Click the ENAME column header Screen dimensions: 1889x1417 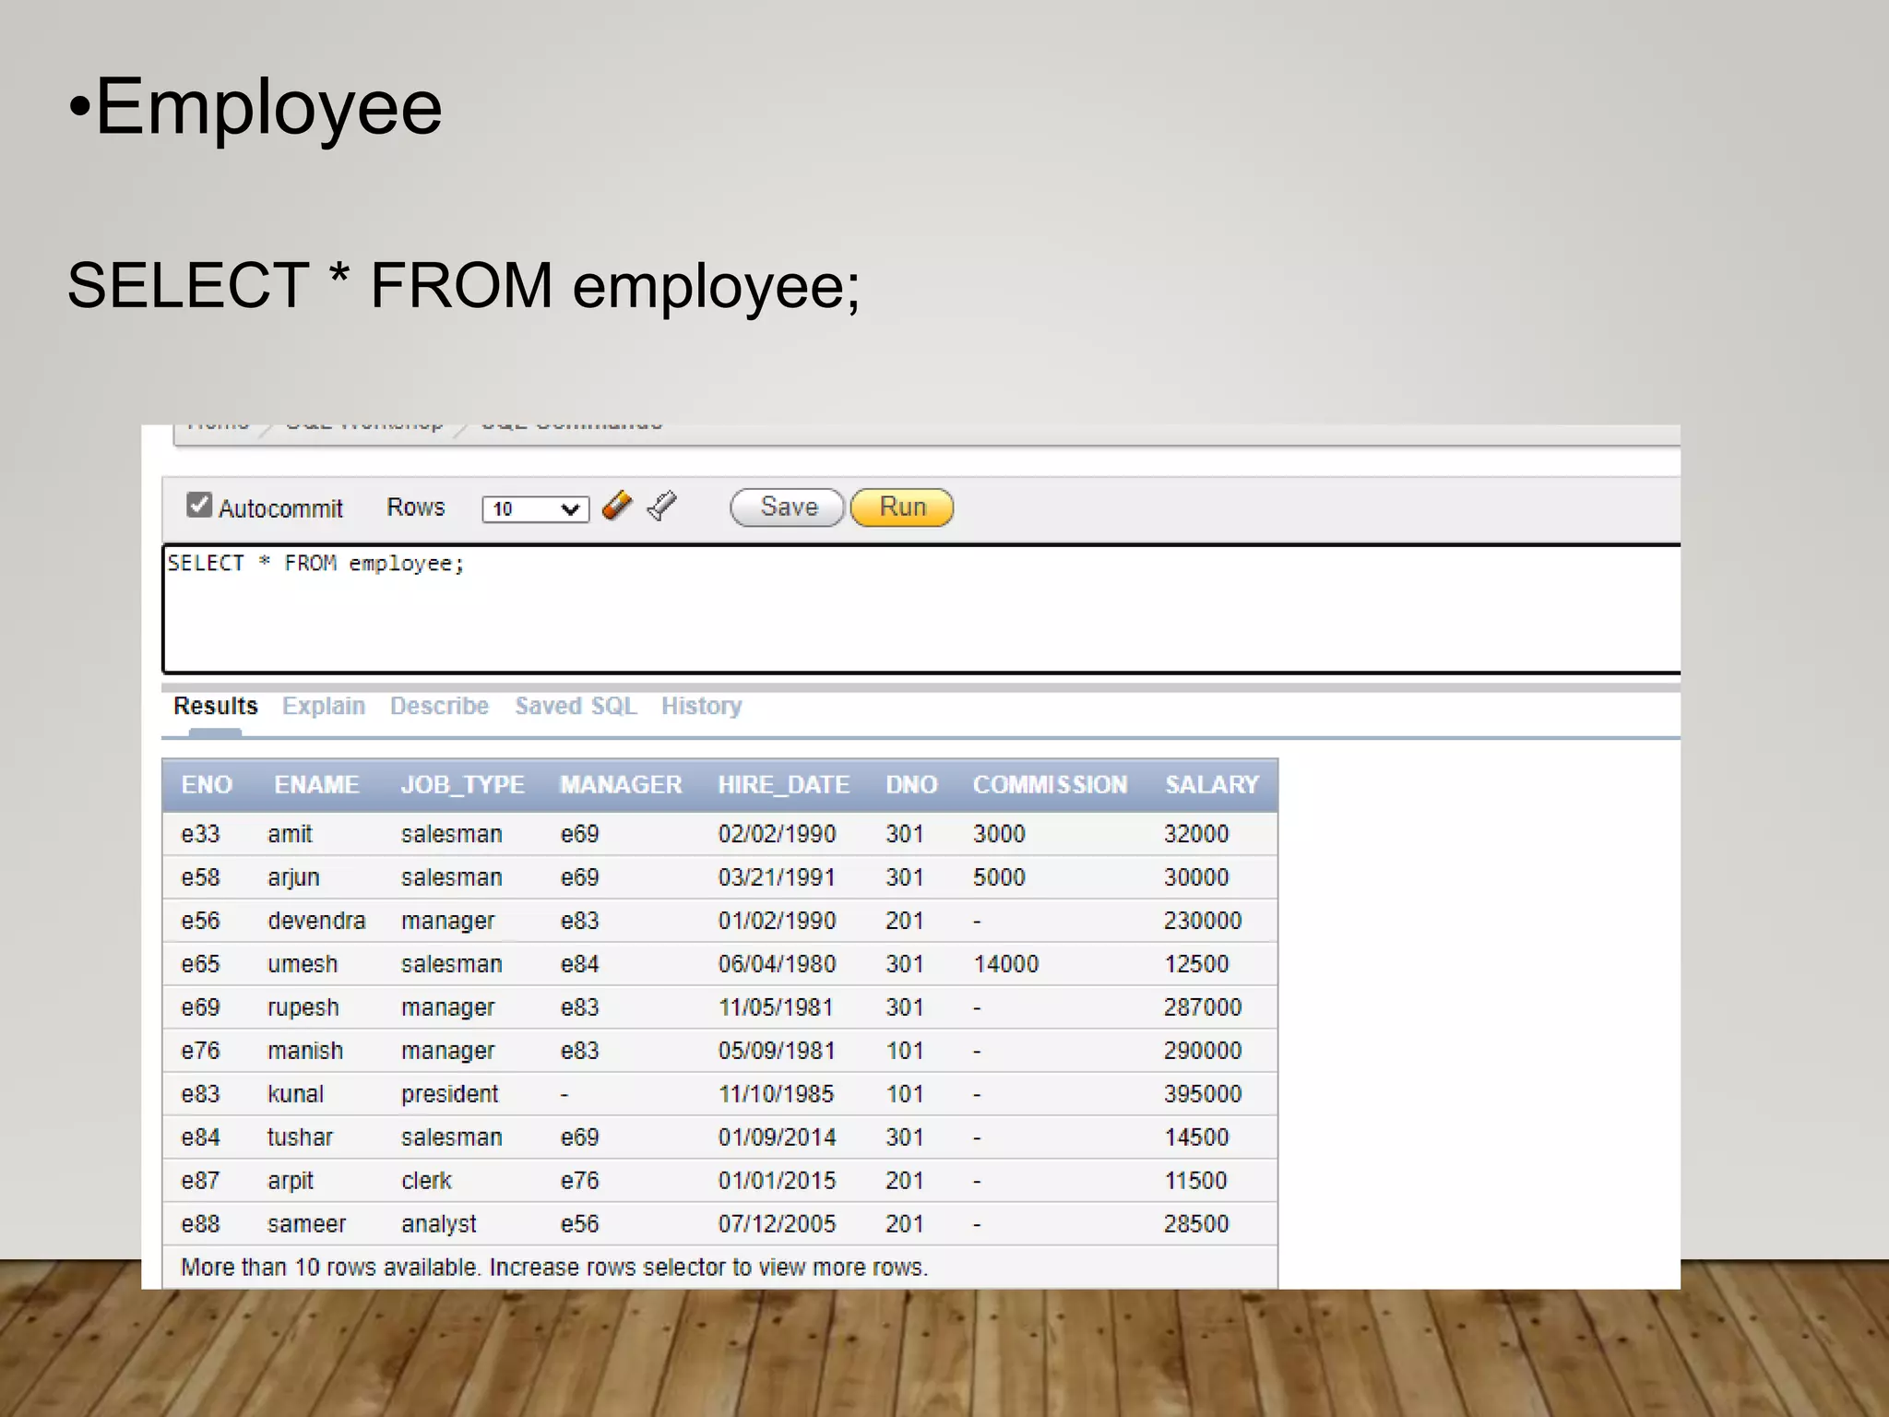(316, 785)
